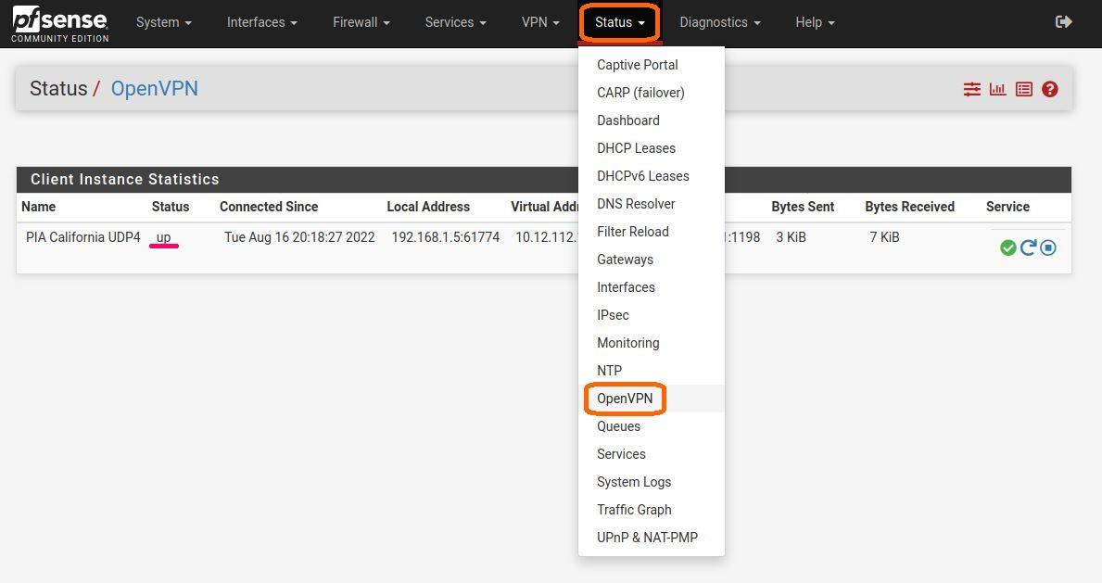The width and height of the screenshot is (1102, 583).
Task: Open the related status graph icon
Action: 997,89
